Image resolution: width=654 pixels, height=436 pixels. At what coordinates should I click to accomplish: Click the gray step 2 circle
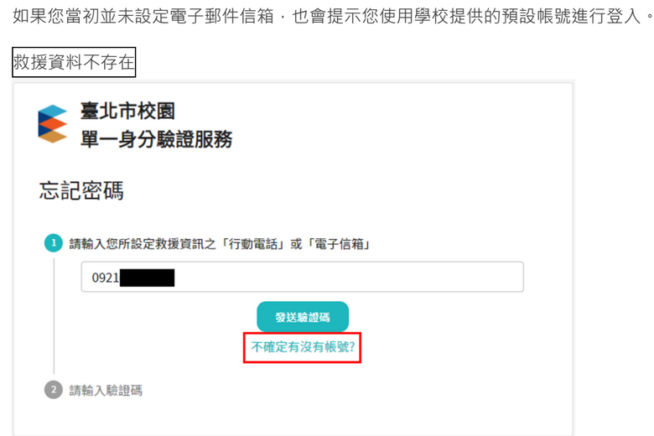[54, 390]
